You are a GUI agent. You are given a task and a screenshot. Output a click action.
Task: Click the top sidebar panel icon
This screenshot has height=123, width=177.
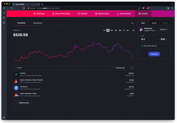click(4, 13)
